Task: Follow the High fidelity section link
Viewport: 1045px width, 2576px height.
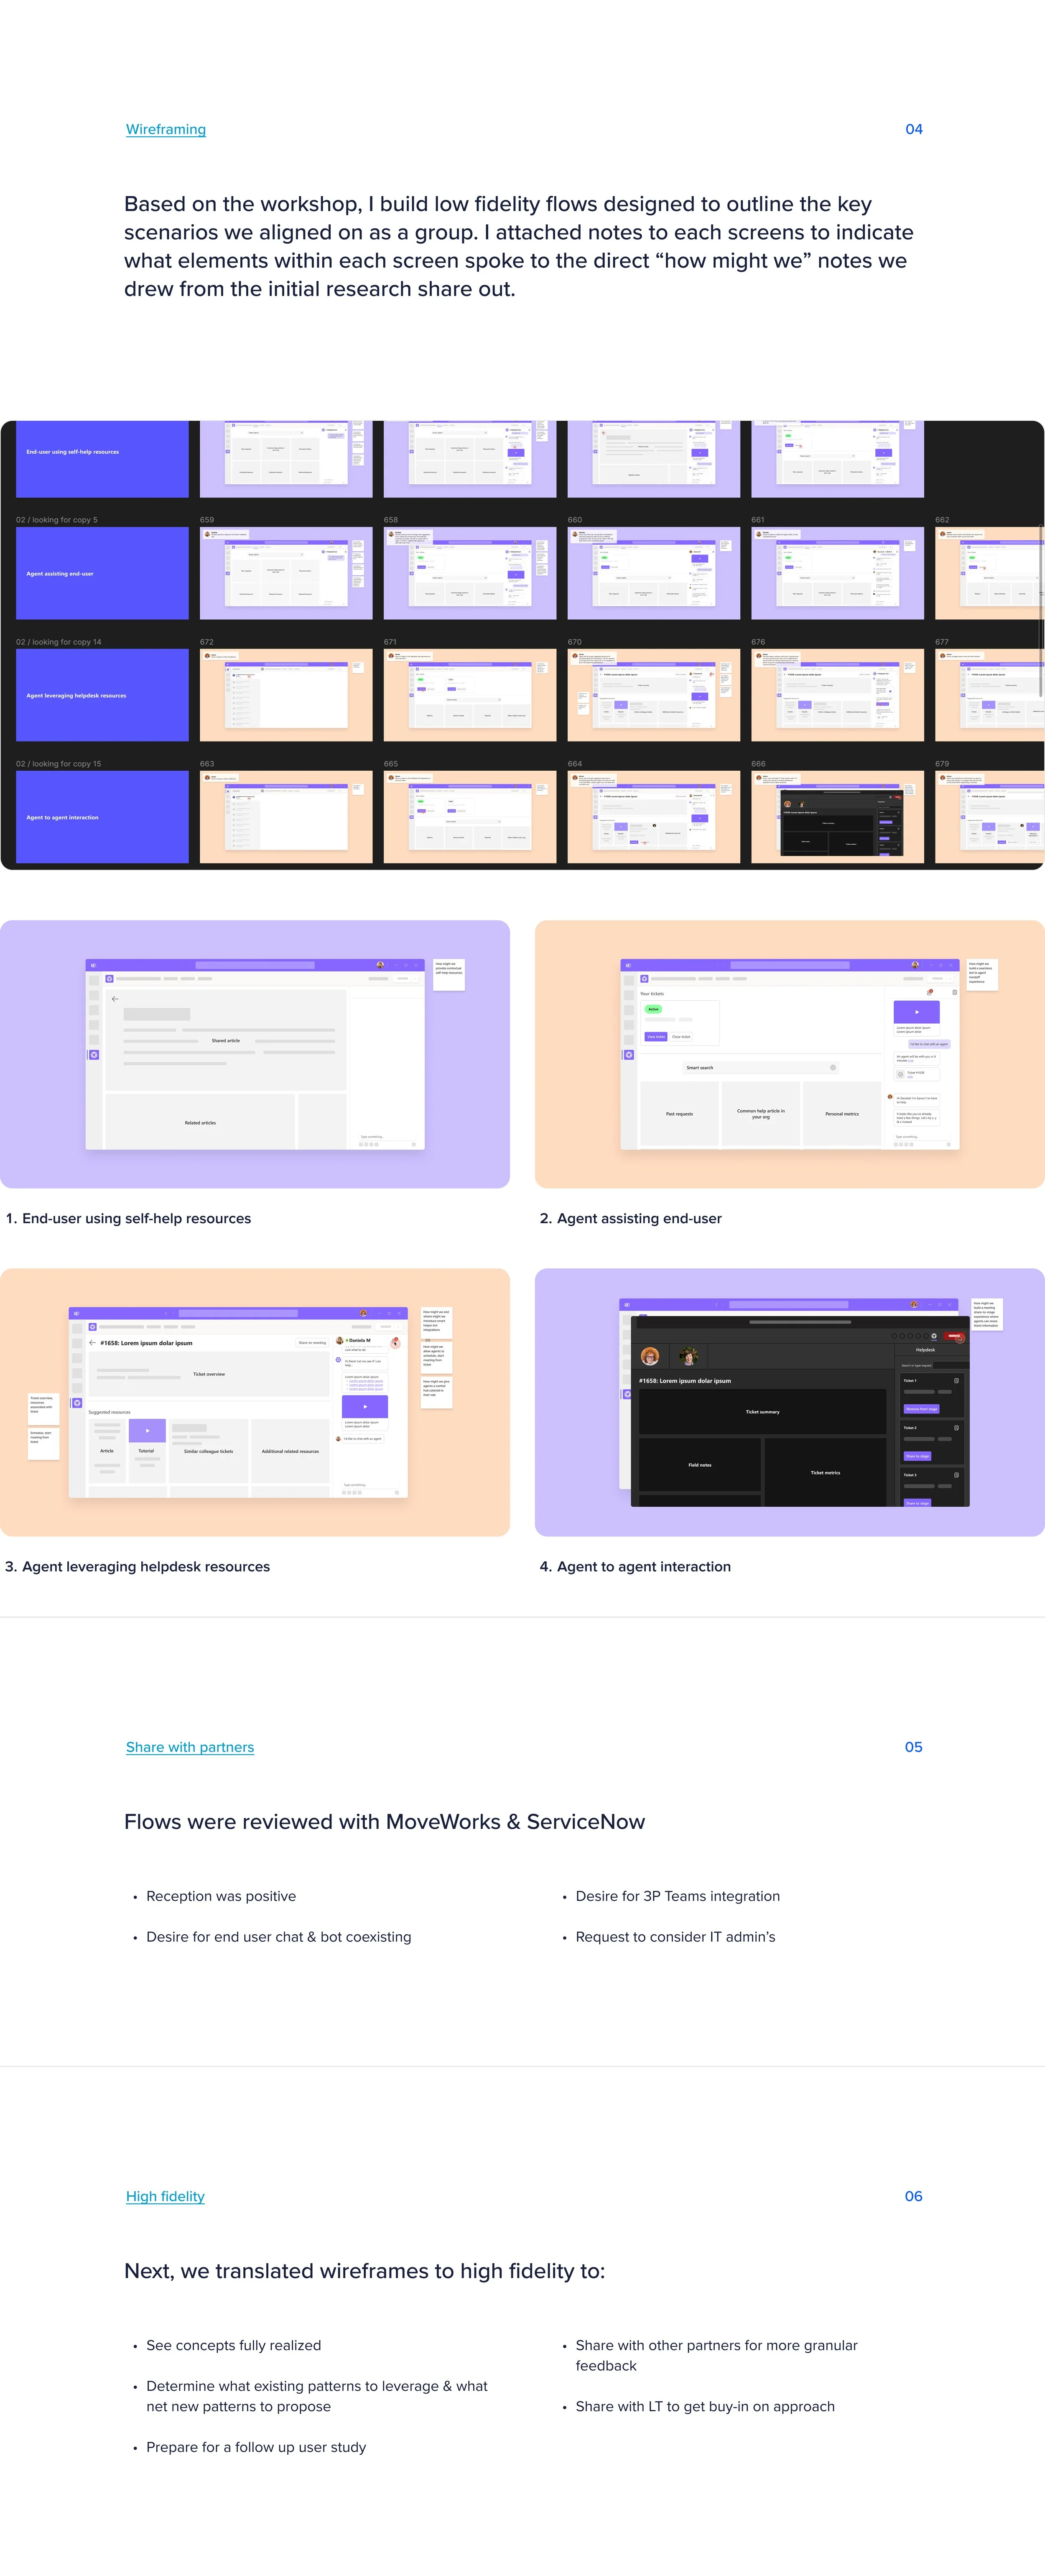Action: [165, 2196]
